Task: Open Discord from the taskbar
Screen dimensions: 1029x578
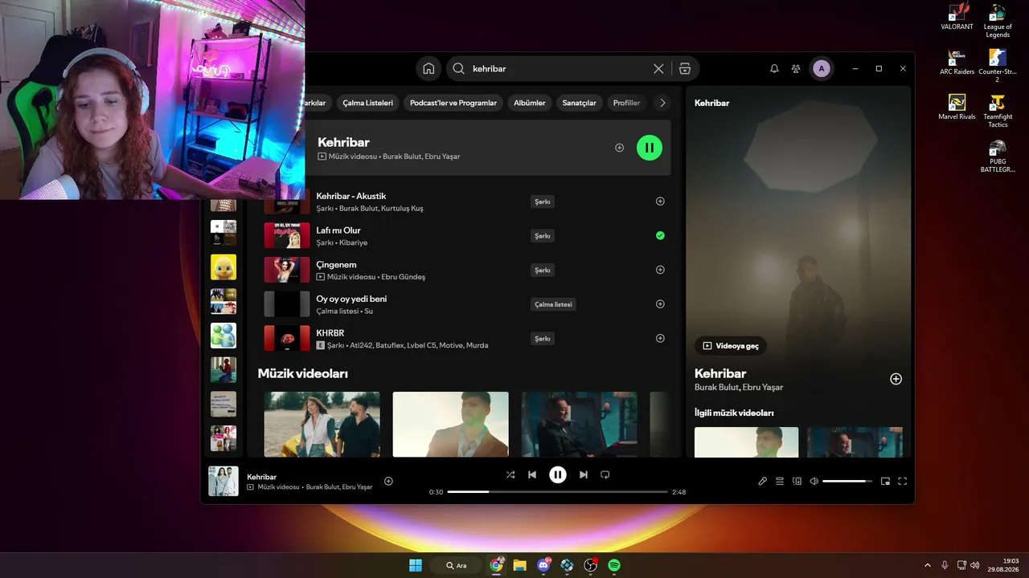Action: pyautogui.click(x=543, y=565)
